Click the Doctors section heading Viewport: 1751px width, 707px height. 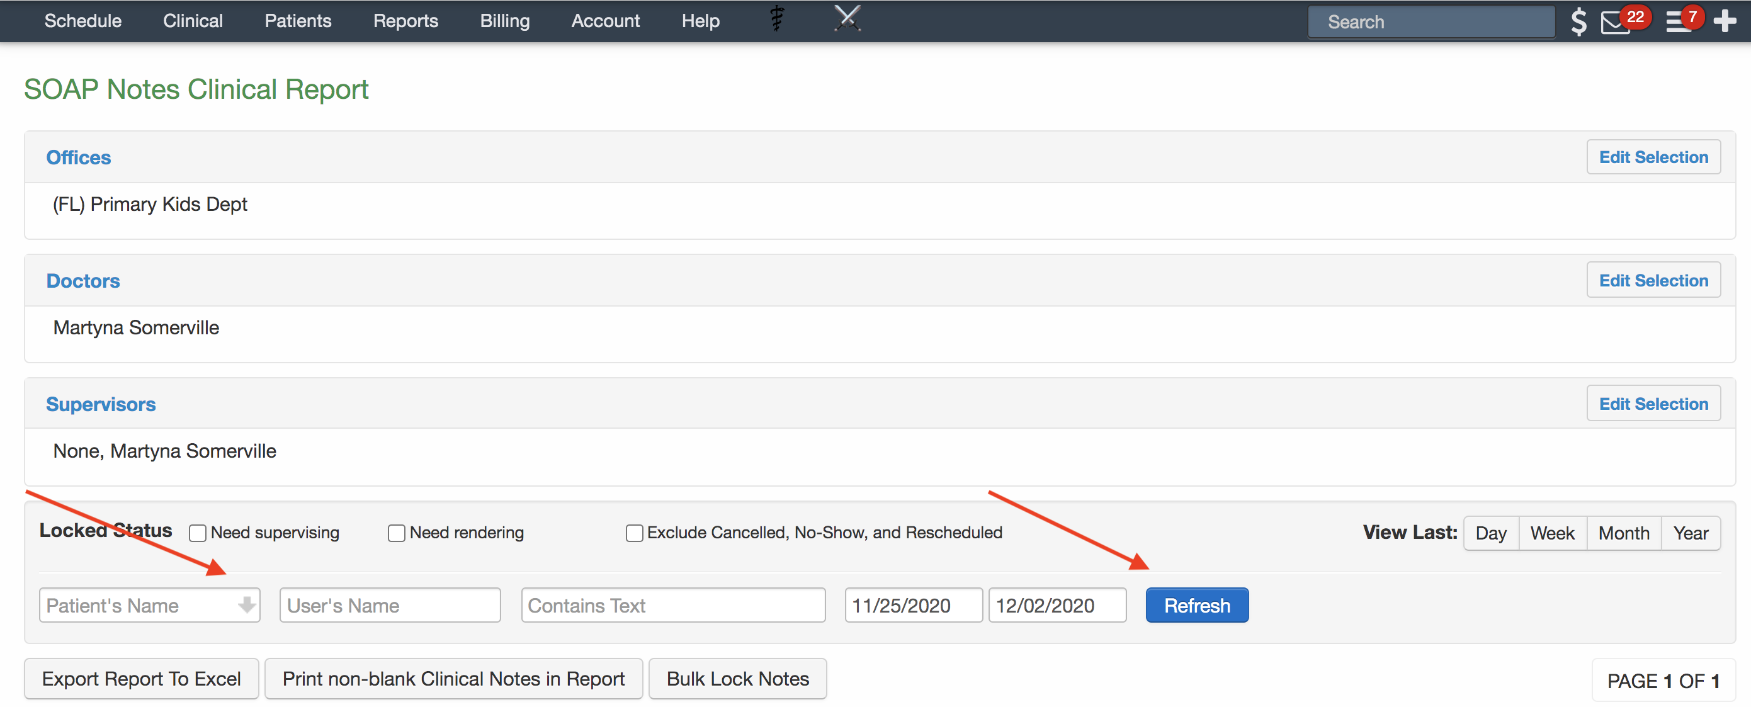83,281
